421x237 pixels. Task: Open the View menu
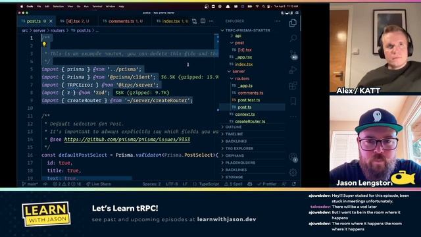70,6
